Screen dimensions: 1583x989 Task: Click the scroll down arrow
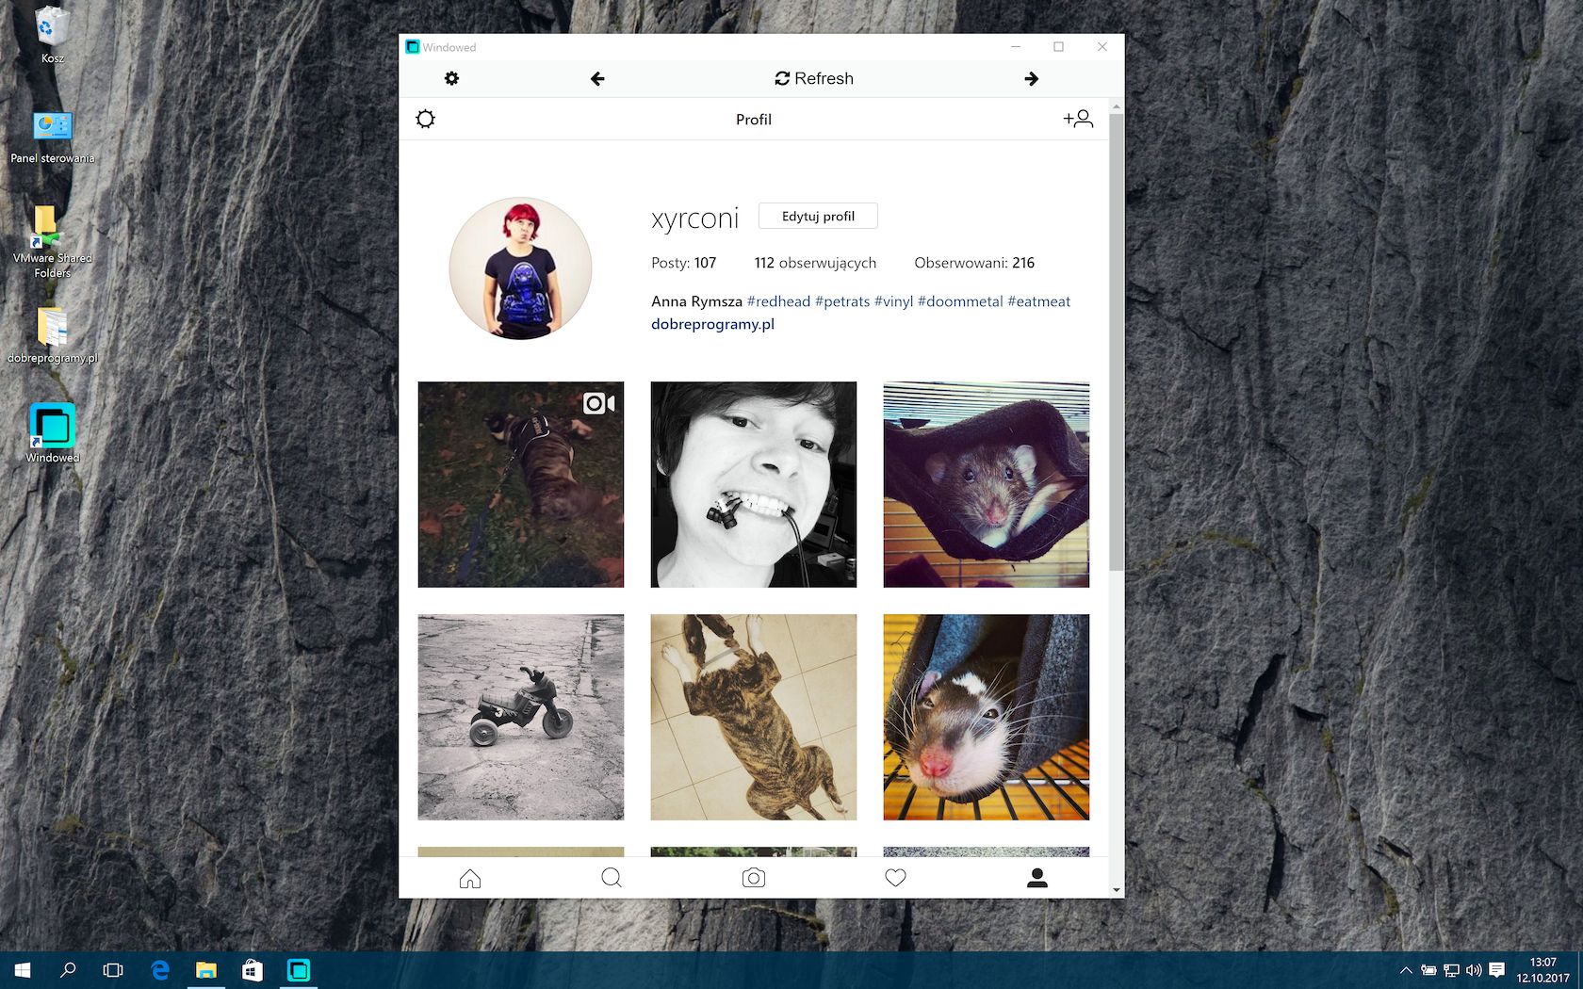pyautogui.click(x=1117, y=890)
